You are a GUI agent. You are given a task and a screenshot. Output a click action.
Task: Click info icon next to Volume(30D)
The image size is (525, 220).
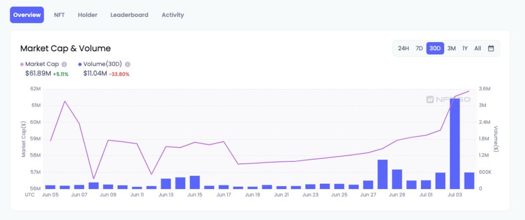point(127,64)
